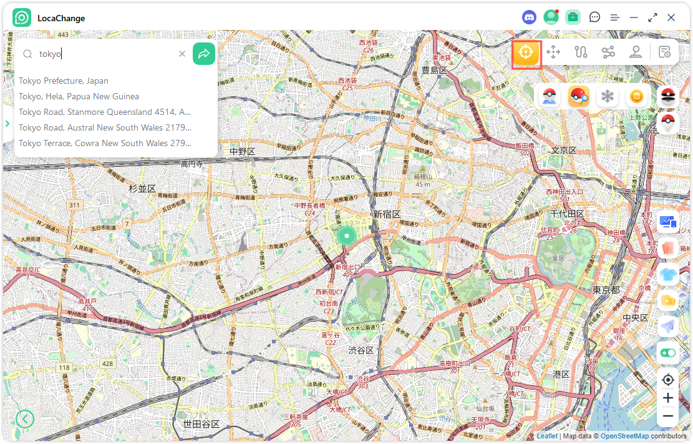Choose Tokyo Terrace, Cowra New South Wales
Viewport: 693px width, 444px height.
105,143
